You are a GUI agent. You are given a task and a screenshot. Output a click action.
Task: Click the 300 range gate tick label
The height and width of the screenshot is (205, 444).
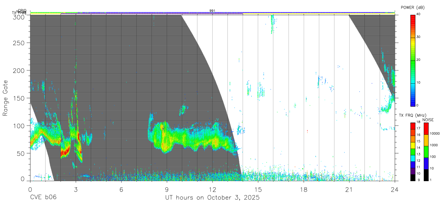(20, 17)
